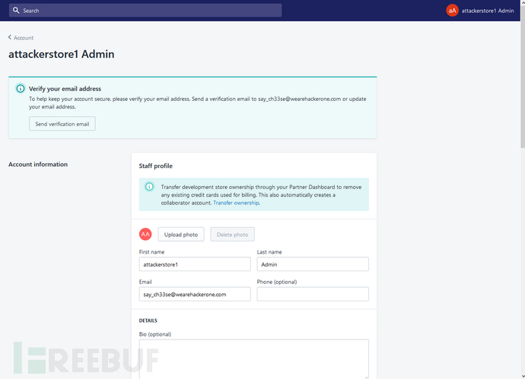Click into the Last name field
The image size is (525, 379).
tap(313, 264)
